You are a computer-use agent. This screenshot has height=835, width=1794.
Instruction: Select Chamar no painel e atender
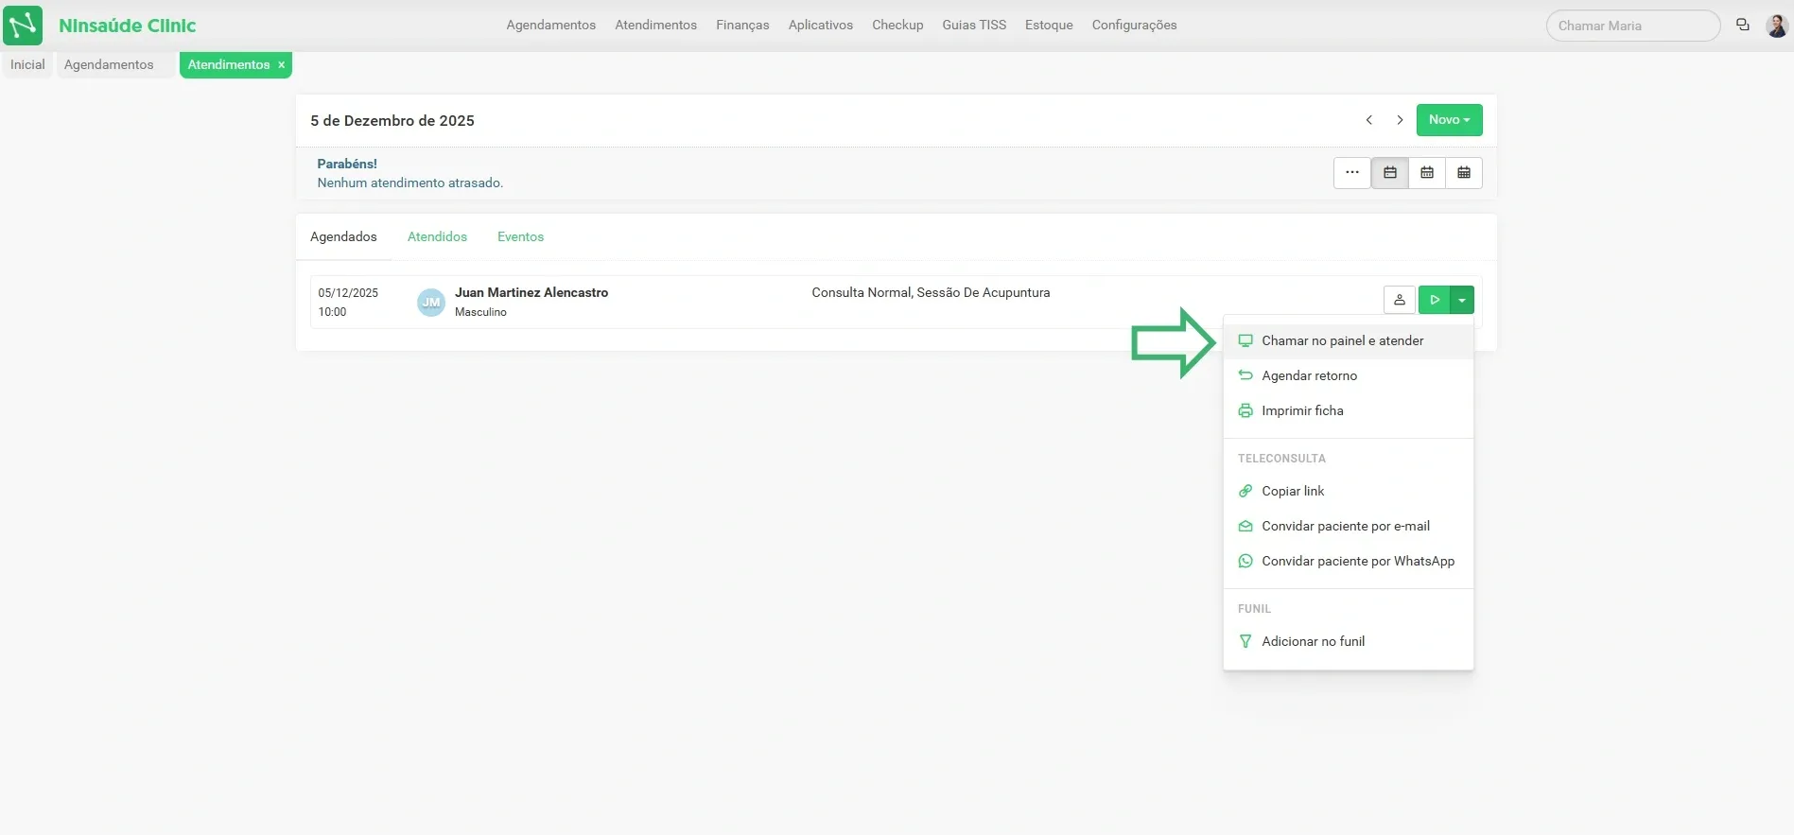(x=1342, y=340)
